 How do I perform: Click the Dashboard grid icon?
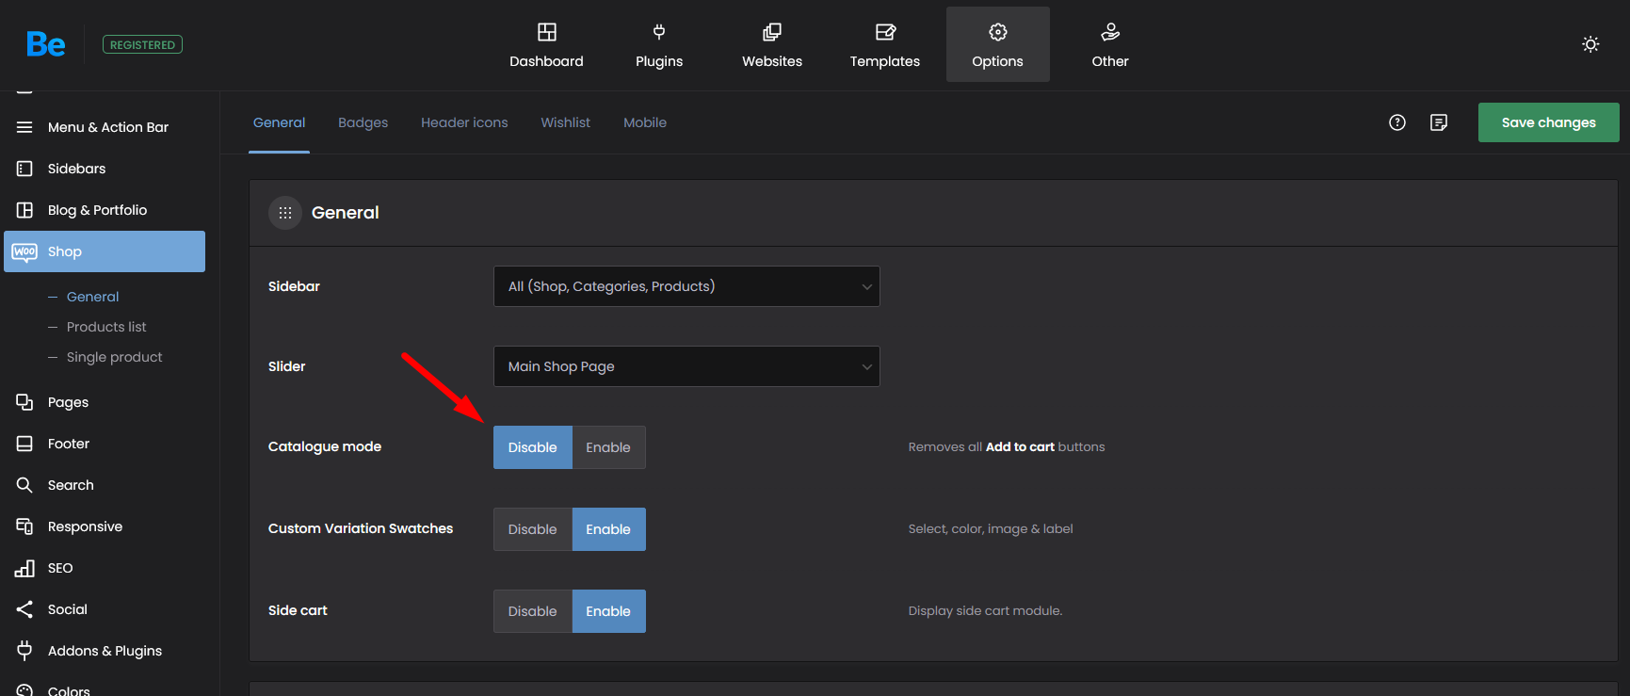coord(547,32)
